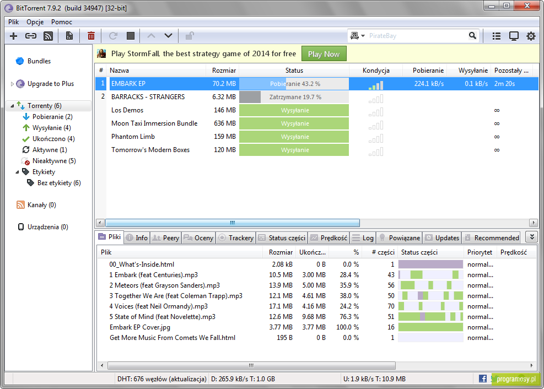Click the unlock bundle padlock icon
The image size is (544, 389).
pyautogui.click(x=190, y=36)
